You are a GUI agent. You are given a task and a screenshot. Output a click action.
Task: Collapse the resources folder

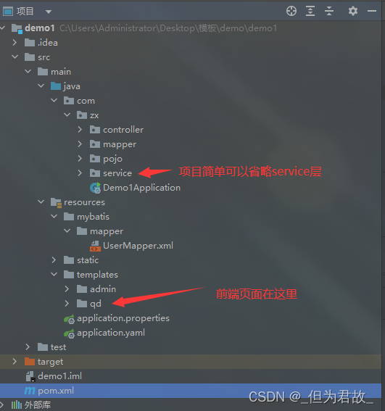point(41,202)
